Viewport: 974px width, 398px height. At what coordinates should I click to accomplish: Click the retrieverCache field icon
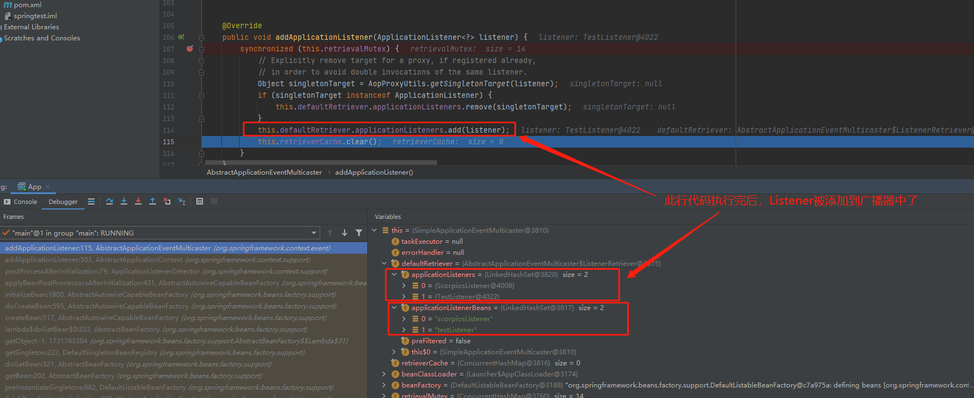395,363
